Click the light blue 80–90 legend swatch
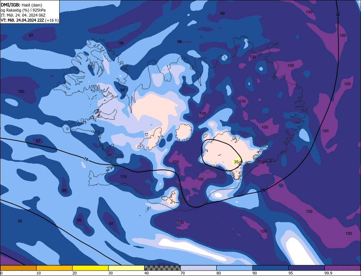The width and height of the screenshot is (361, 276). coord(234,268)
